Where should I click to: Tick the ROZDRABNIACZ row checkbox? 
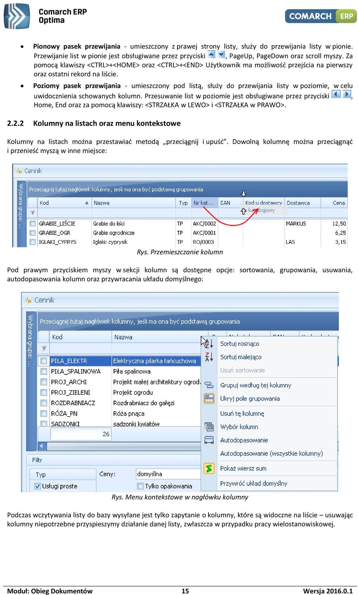tap(44, 403)
